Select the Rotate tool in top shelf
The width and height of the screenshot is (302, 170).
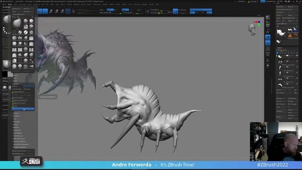[62, 11]
